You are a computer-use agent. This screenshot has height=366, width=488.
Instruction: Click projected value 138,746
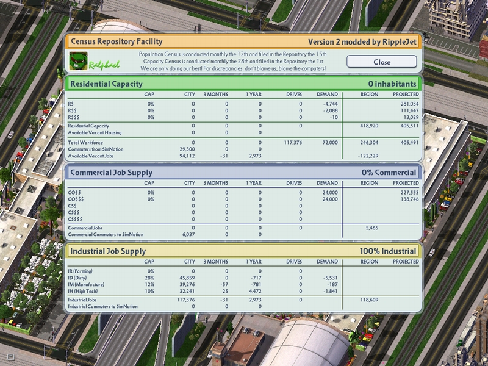click(409, 199)
